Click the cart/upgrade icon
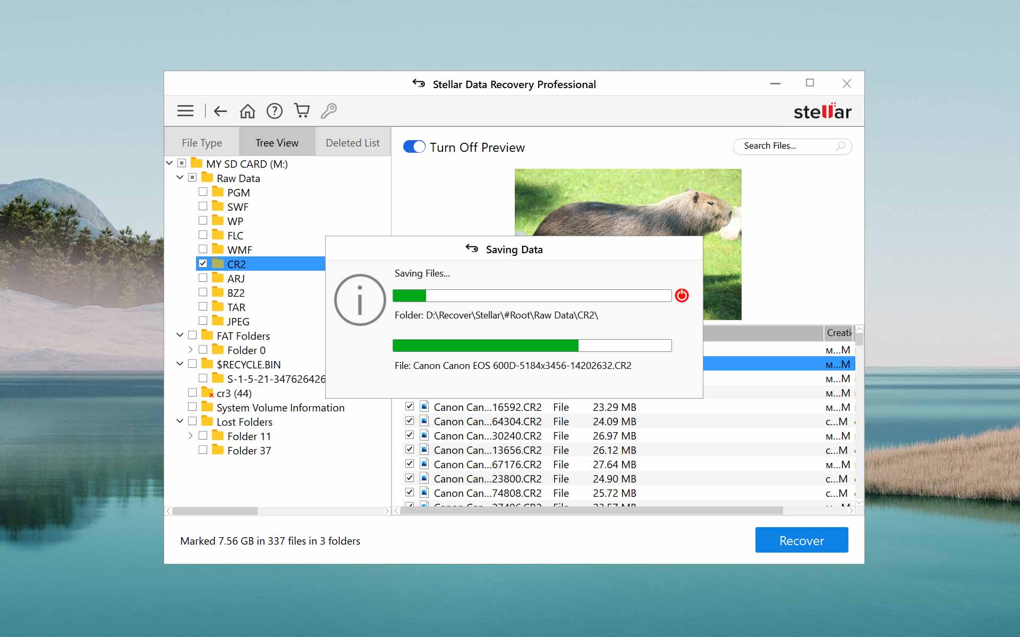The width and height of the screenshot is (1020, 637). coord(302,111)
